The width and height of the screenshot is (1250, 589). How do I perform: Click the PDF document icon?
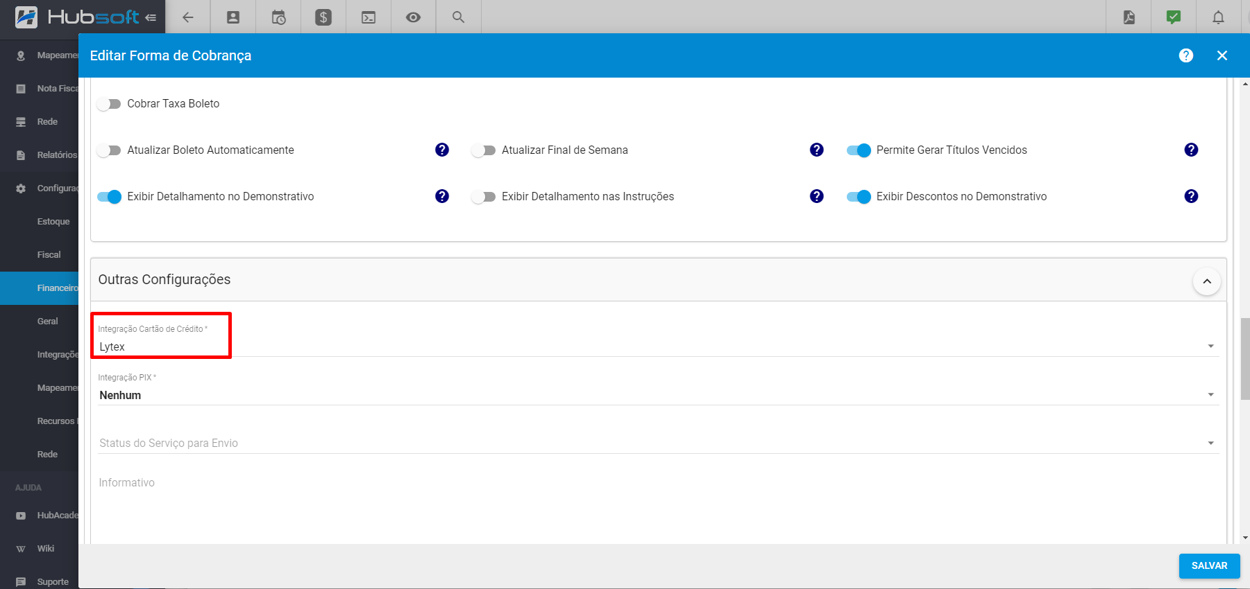[1129, 17]
